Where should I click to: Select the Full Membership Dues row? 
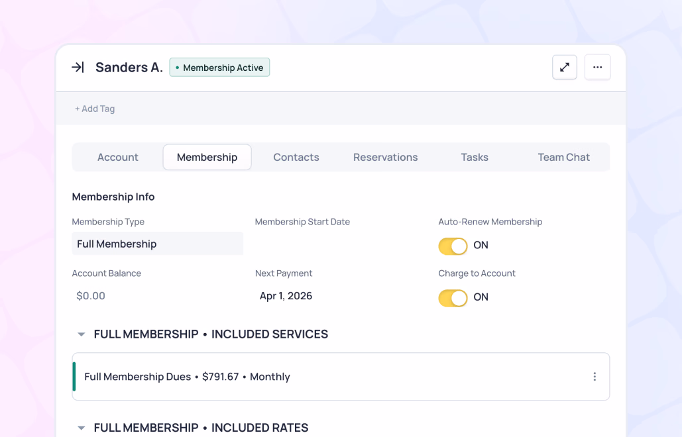(341, 377)
